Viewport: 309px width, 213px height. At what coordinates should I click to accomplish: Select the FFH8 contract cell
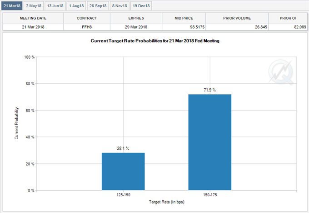click(x=87, y=27)
